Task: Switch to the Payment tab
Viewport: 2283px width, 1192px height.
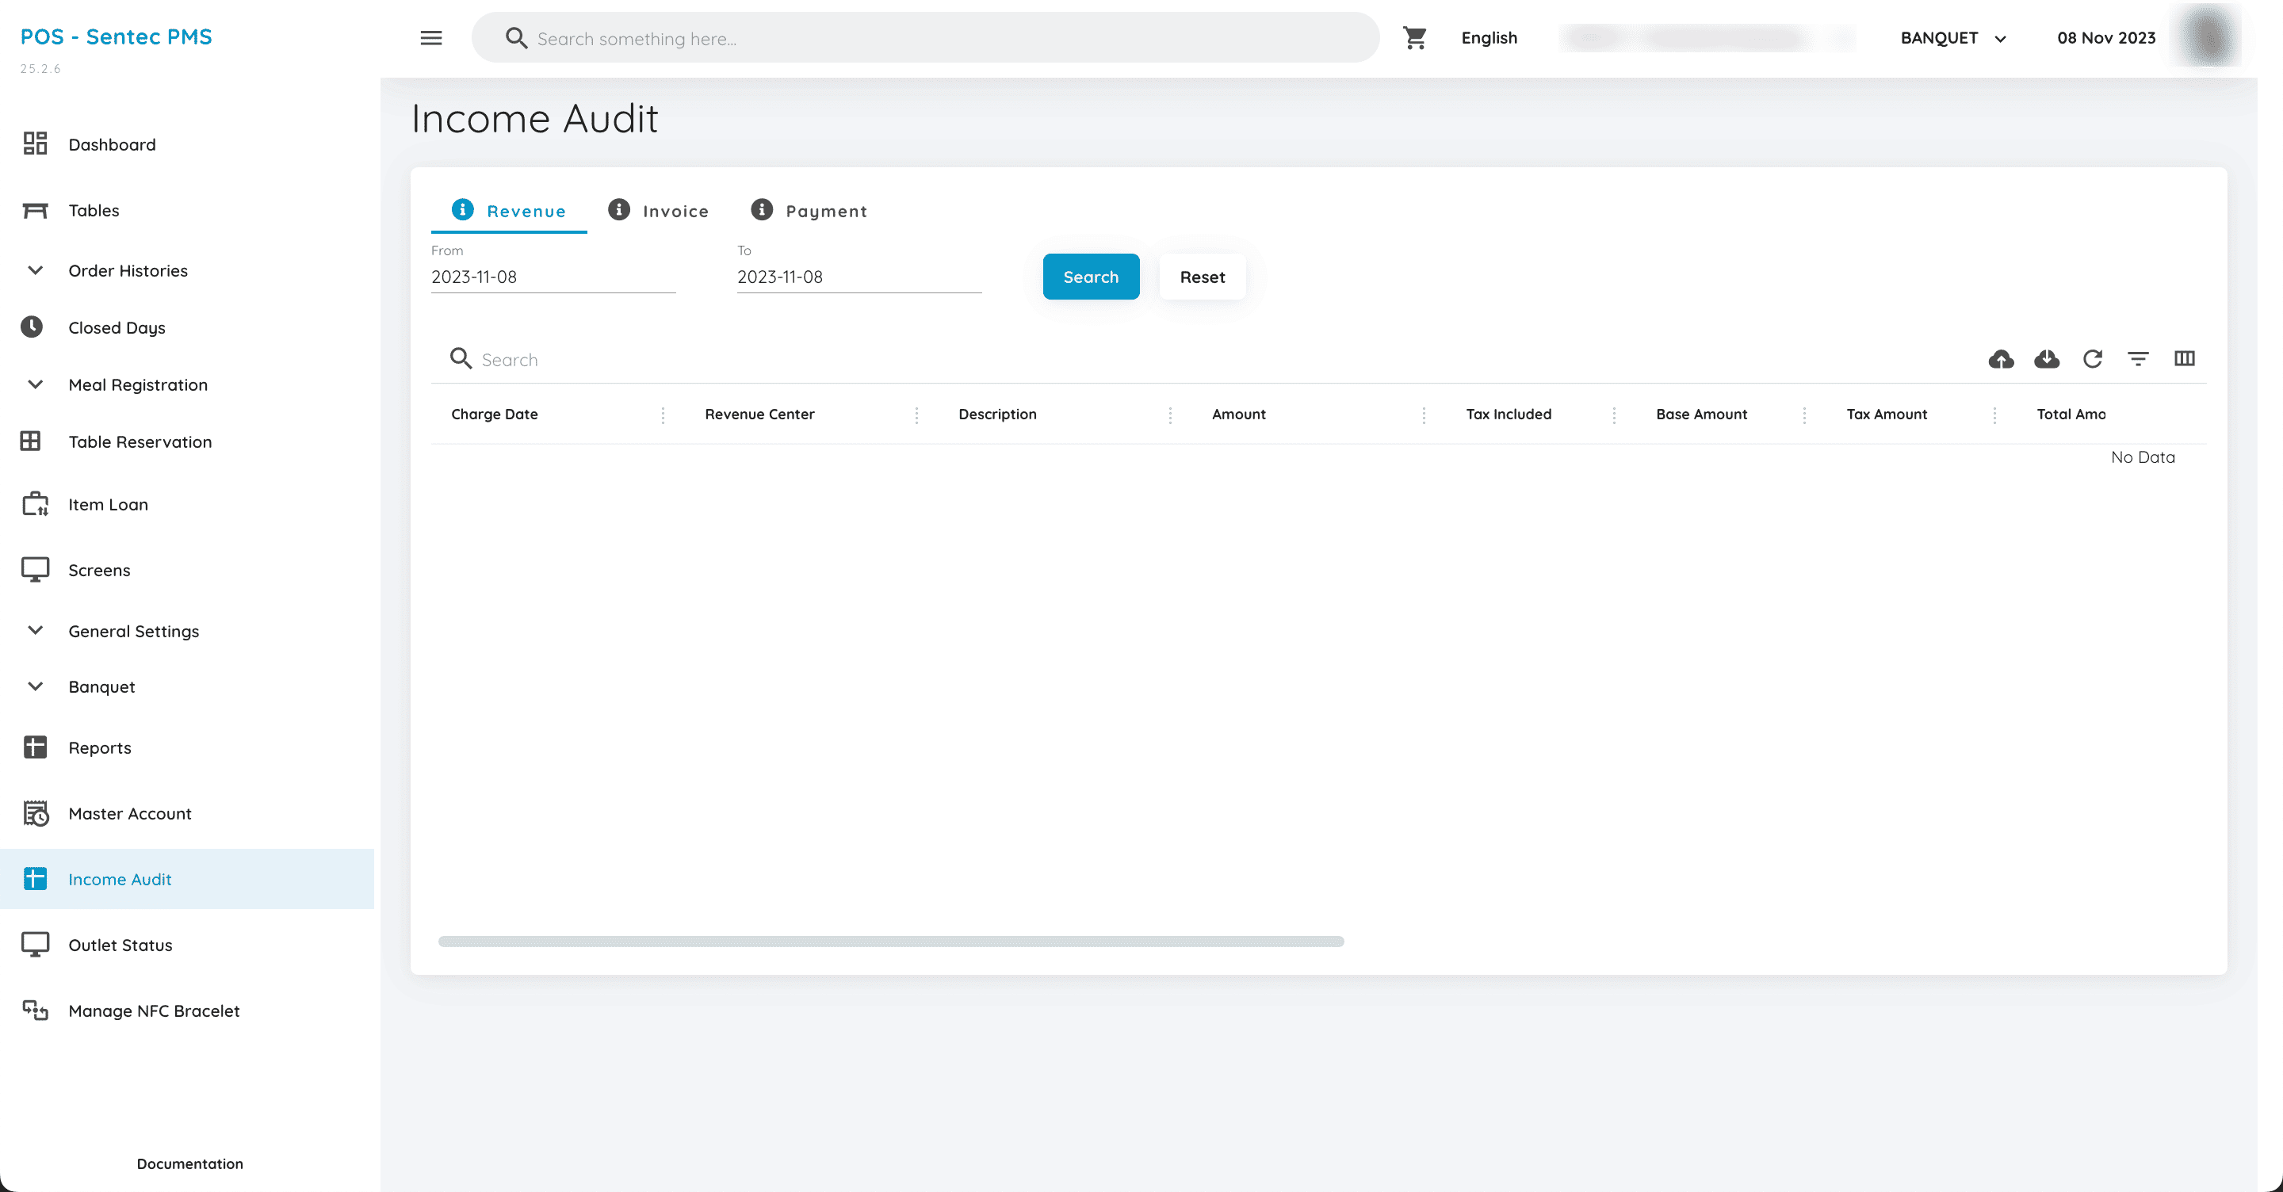Action: (809, 211)
